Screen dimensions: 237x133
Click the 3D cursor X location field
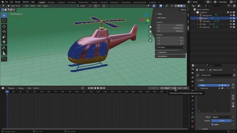pos(170,25)
